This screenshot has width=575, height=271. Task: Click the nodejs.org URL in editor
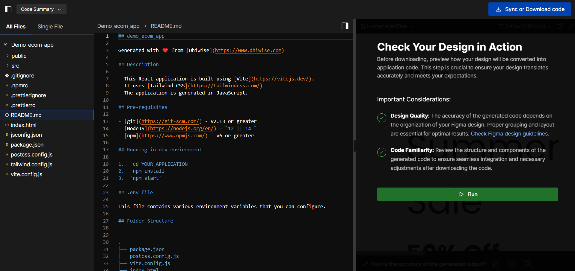coord(182,128)
